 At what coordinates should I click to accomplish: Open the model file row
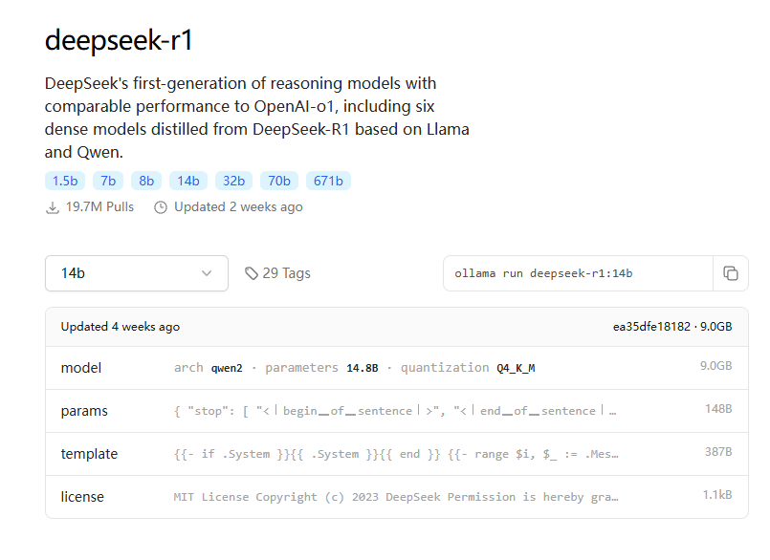(396, 368)
